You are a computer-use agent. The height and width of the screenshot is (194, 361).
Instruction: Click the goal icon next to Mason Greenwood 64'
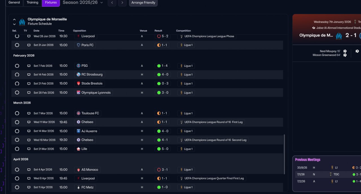pyautogui.click(x=345, y=55)
